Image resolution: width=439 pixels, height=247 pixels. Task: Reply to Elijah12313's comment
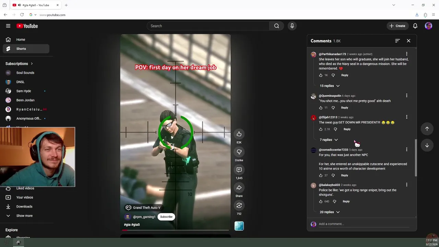click(347, 129)
